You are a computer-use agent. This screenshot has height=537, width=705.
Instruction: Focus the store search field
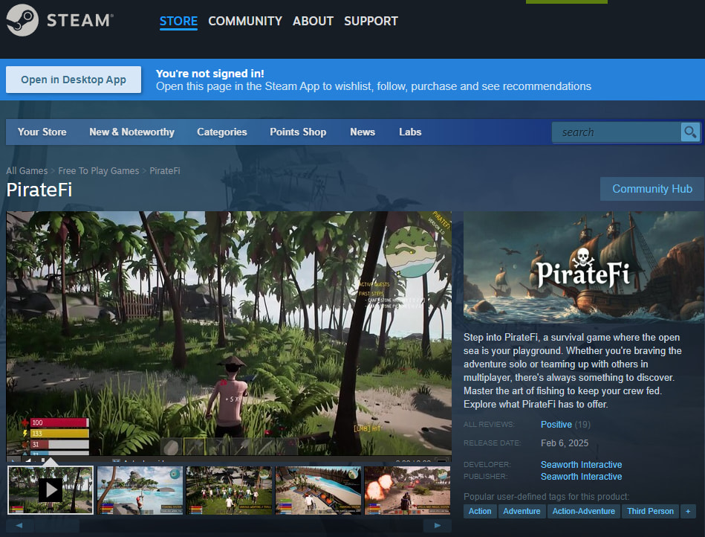coord(617,132)
